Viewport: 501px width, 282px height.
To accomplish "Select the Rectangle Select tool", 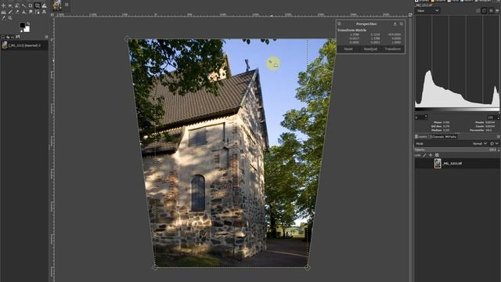I will pos(10,5).
